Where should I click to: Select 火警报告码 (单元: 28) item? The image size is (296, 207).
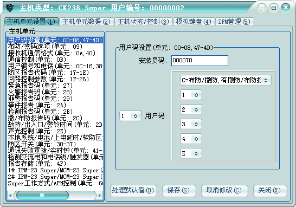55,92
